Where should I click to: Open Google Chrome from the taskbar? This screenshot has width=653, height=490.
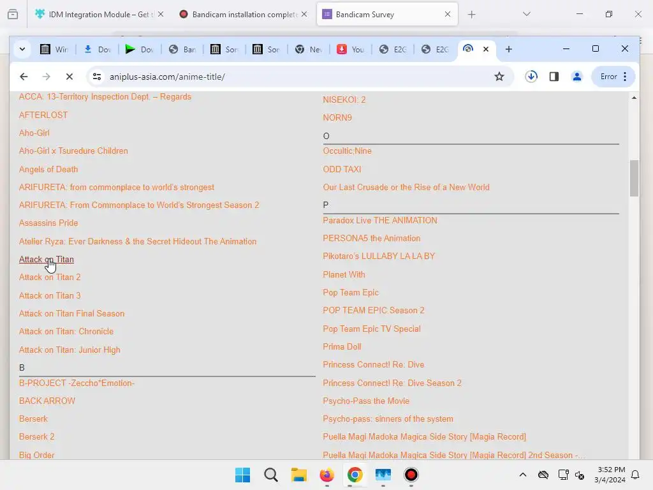click(355, 475)
